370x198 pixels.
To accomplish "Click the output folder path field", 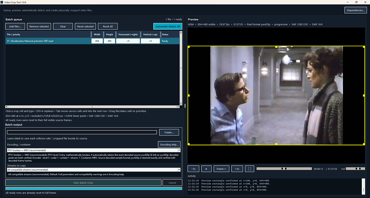I will coord(82,132).
